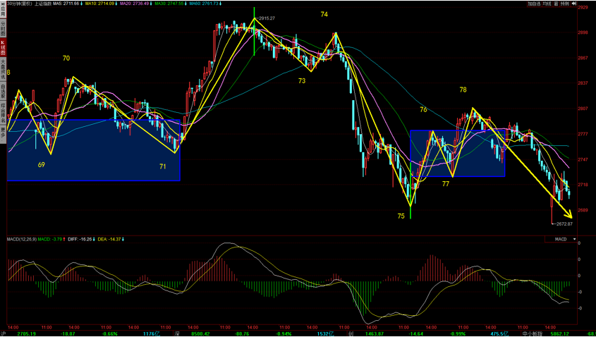Open the MACD indicator selector box
Screen dimensions: 596x337
[x=561, y=240]
